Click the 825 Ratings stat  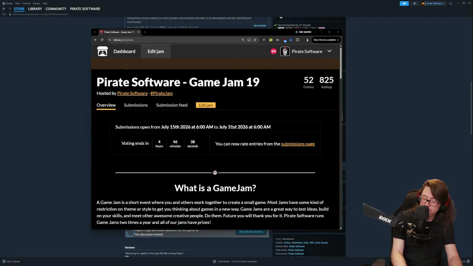coord(326,82)
